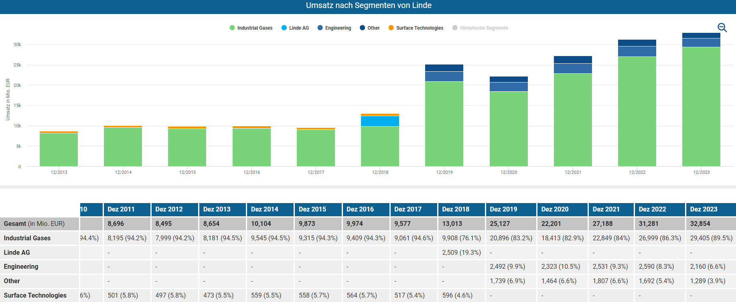Image resolution: width=736 pixels, height=302 pixels.
Task: Click the Dez 2021 column header
Action: (x=611, y=209)
